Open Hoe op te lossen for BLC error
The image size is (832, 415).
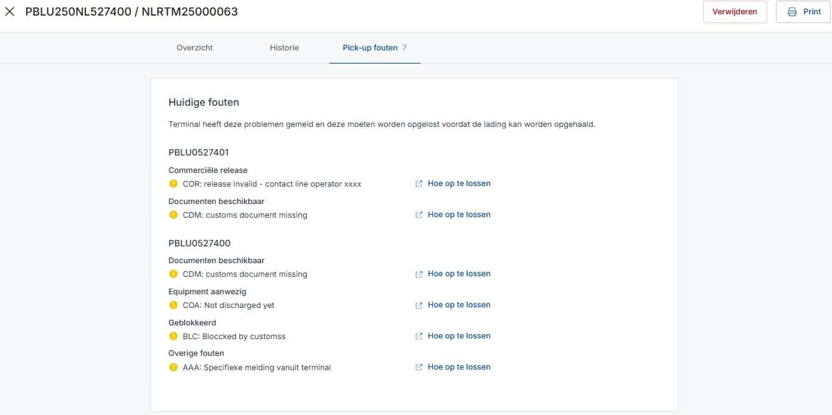pyautogui.click(x=459, y=336)
